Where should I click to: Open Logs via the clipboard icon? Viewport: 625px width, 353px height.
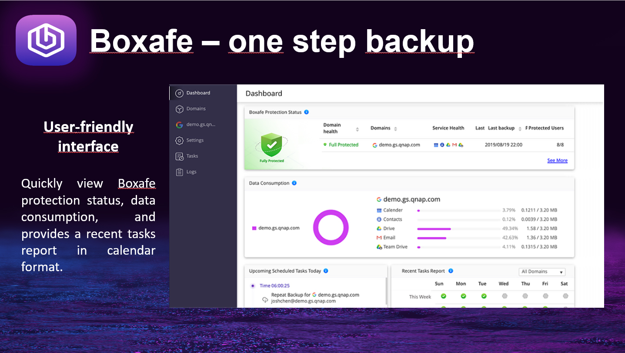point(179,172)
